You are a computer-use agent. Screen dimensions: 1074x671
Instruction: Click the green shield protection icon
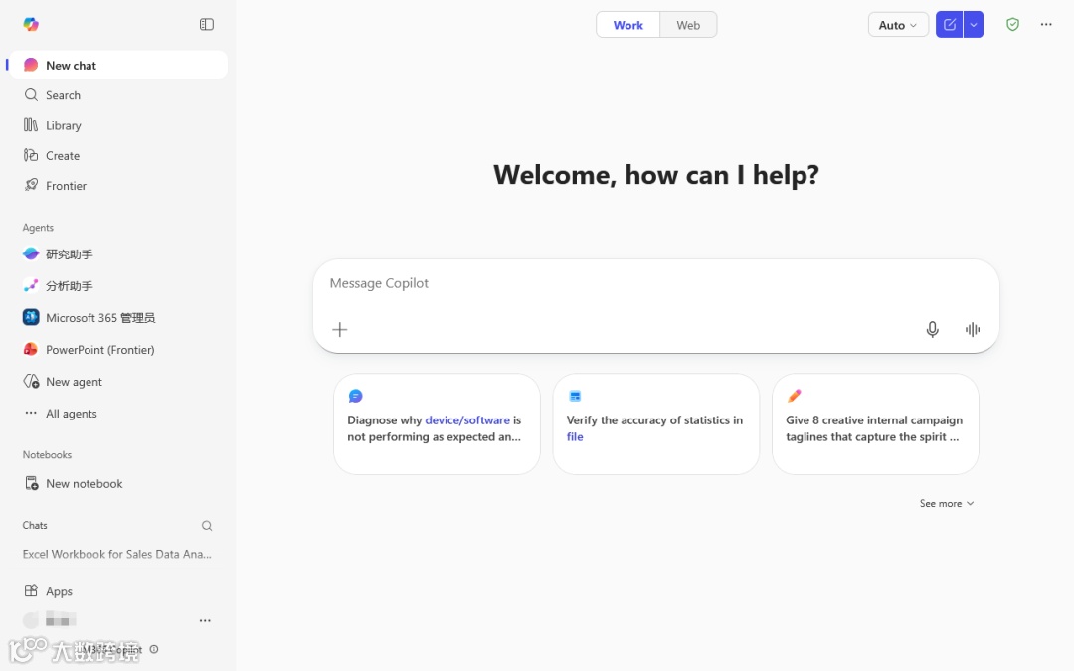click(x=1012, y=25)
